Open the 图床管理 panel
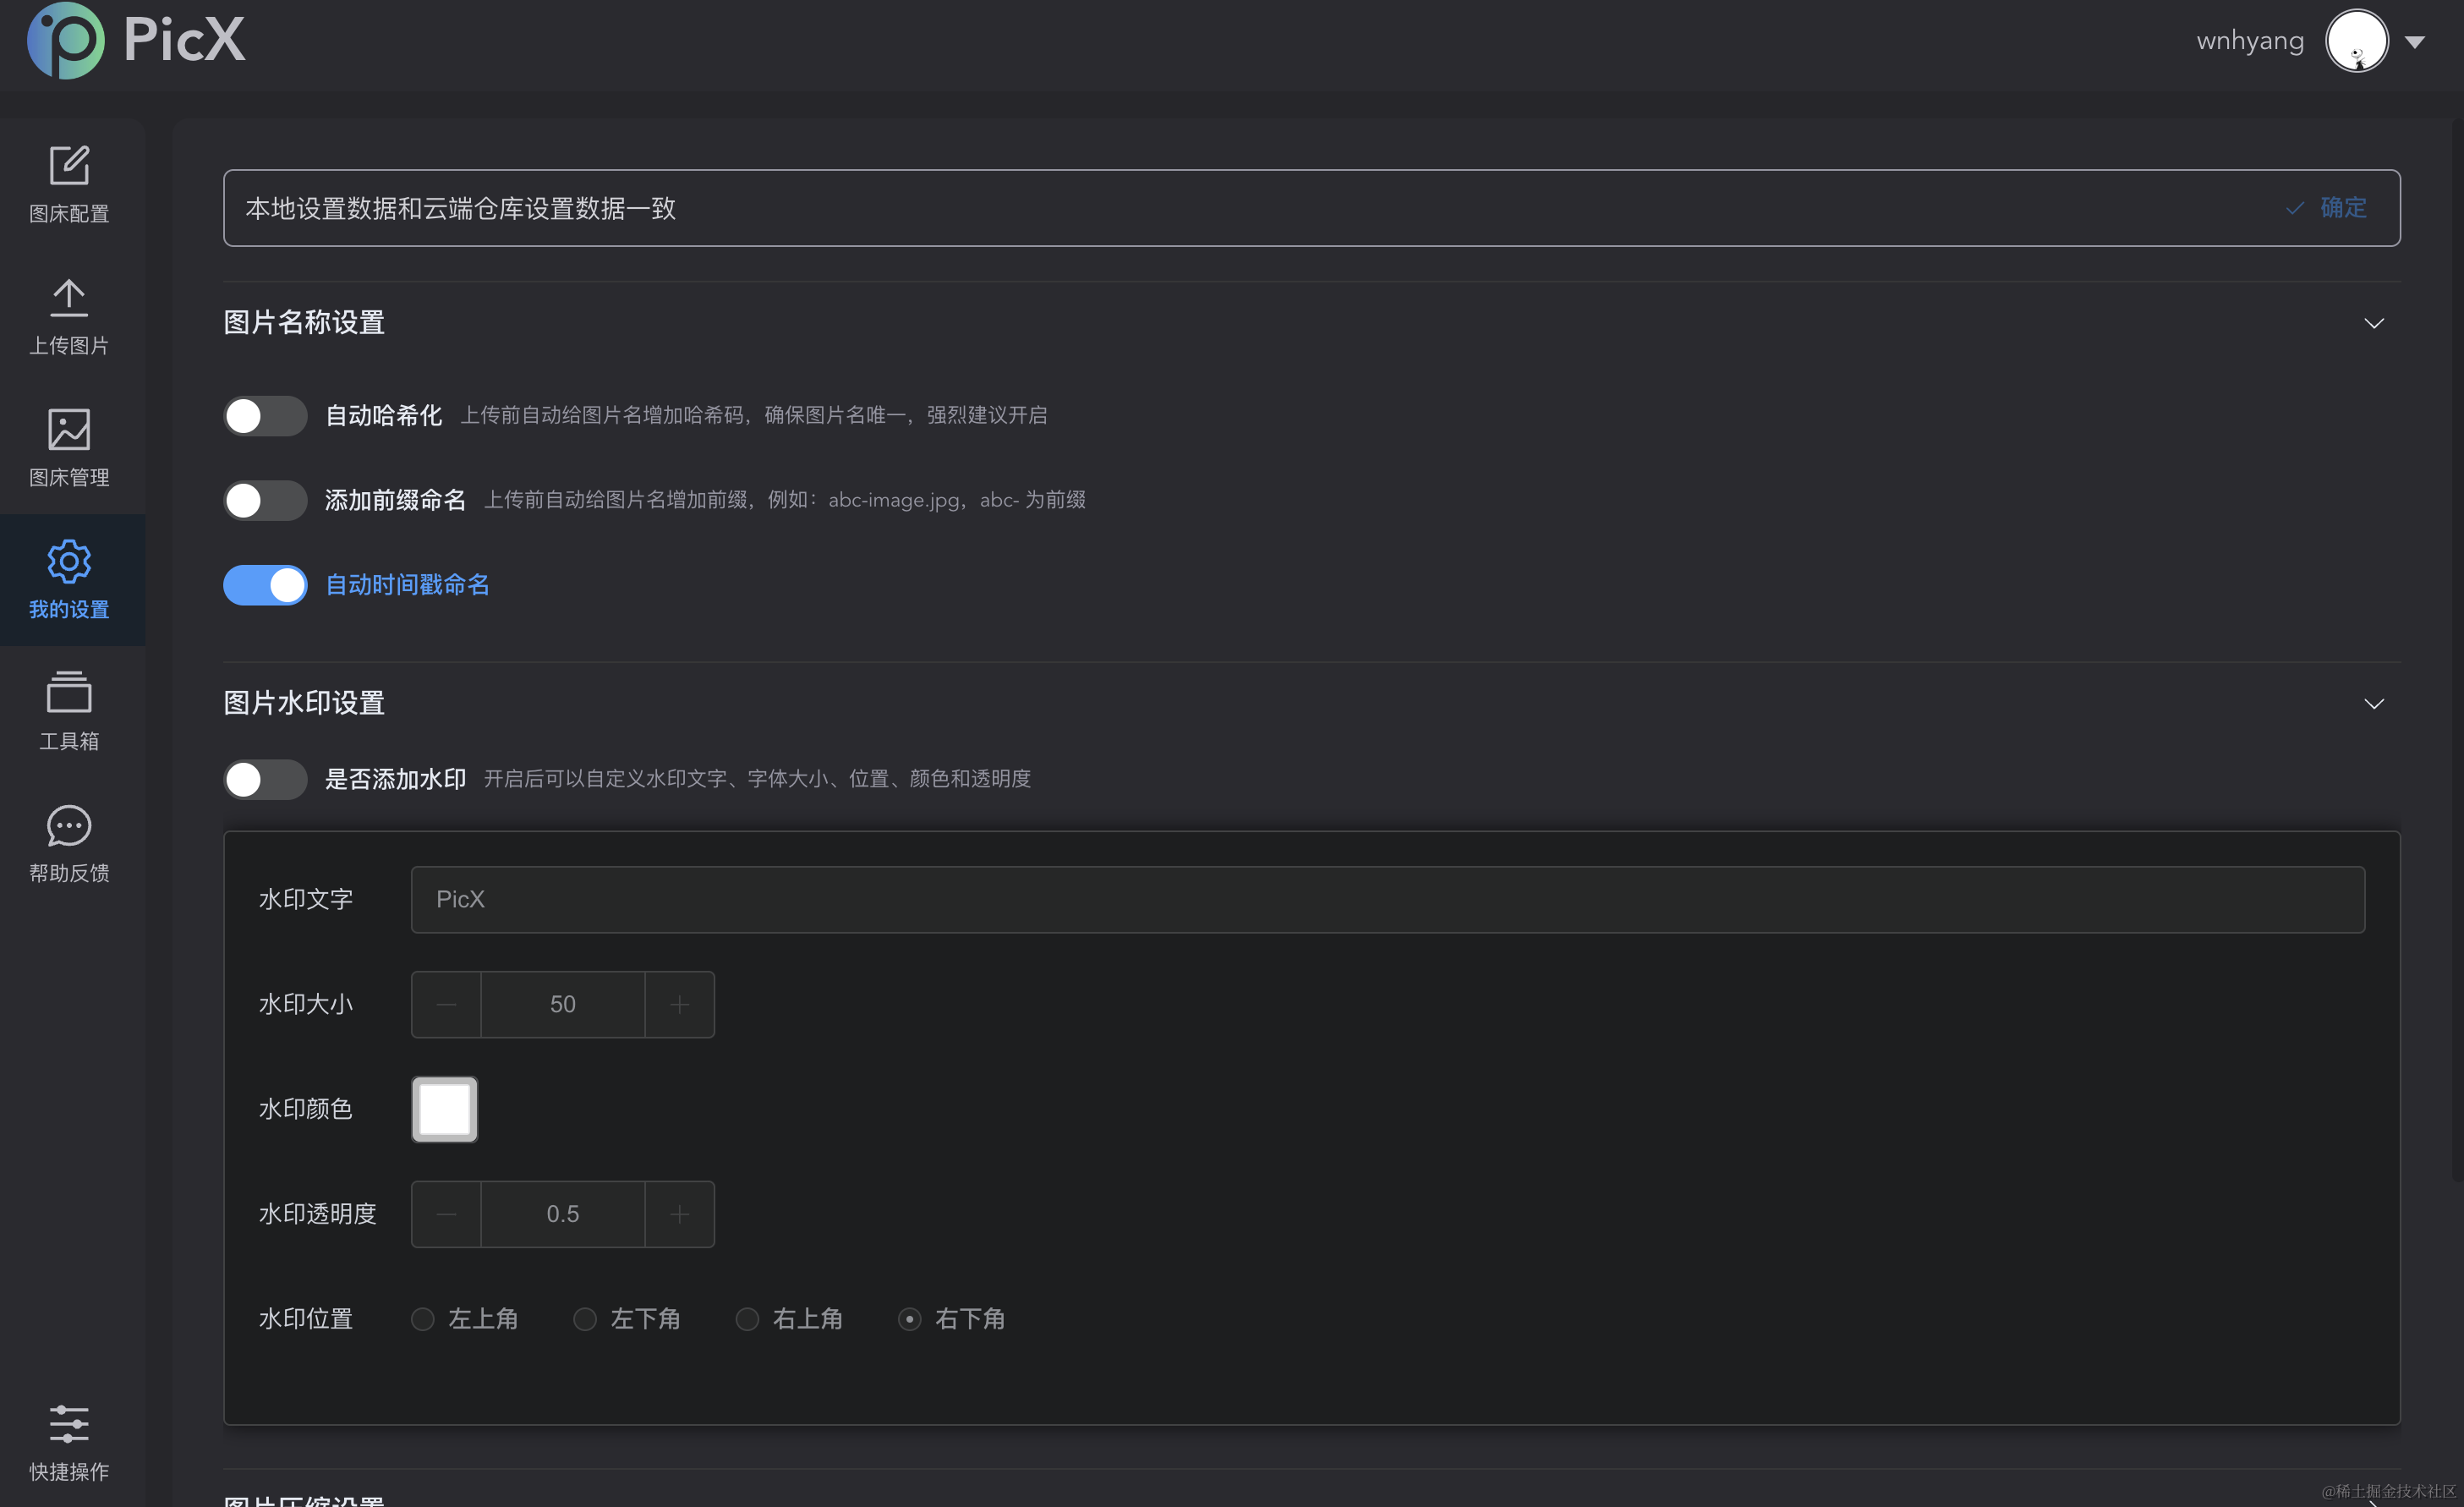 pos(68,448)
